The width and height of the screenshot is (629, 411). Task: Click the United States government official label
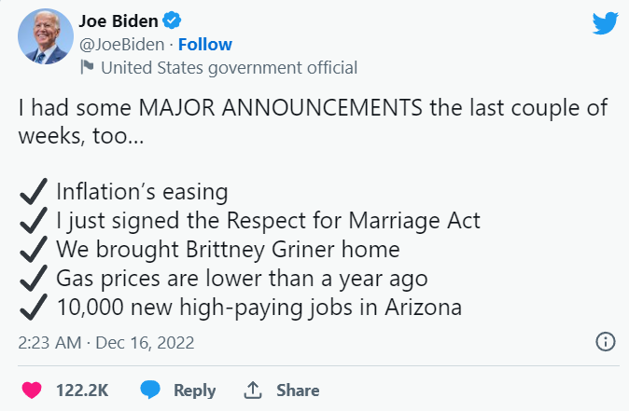pyautogui.click(x=228, y=67)
